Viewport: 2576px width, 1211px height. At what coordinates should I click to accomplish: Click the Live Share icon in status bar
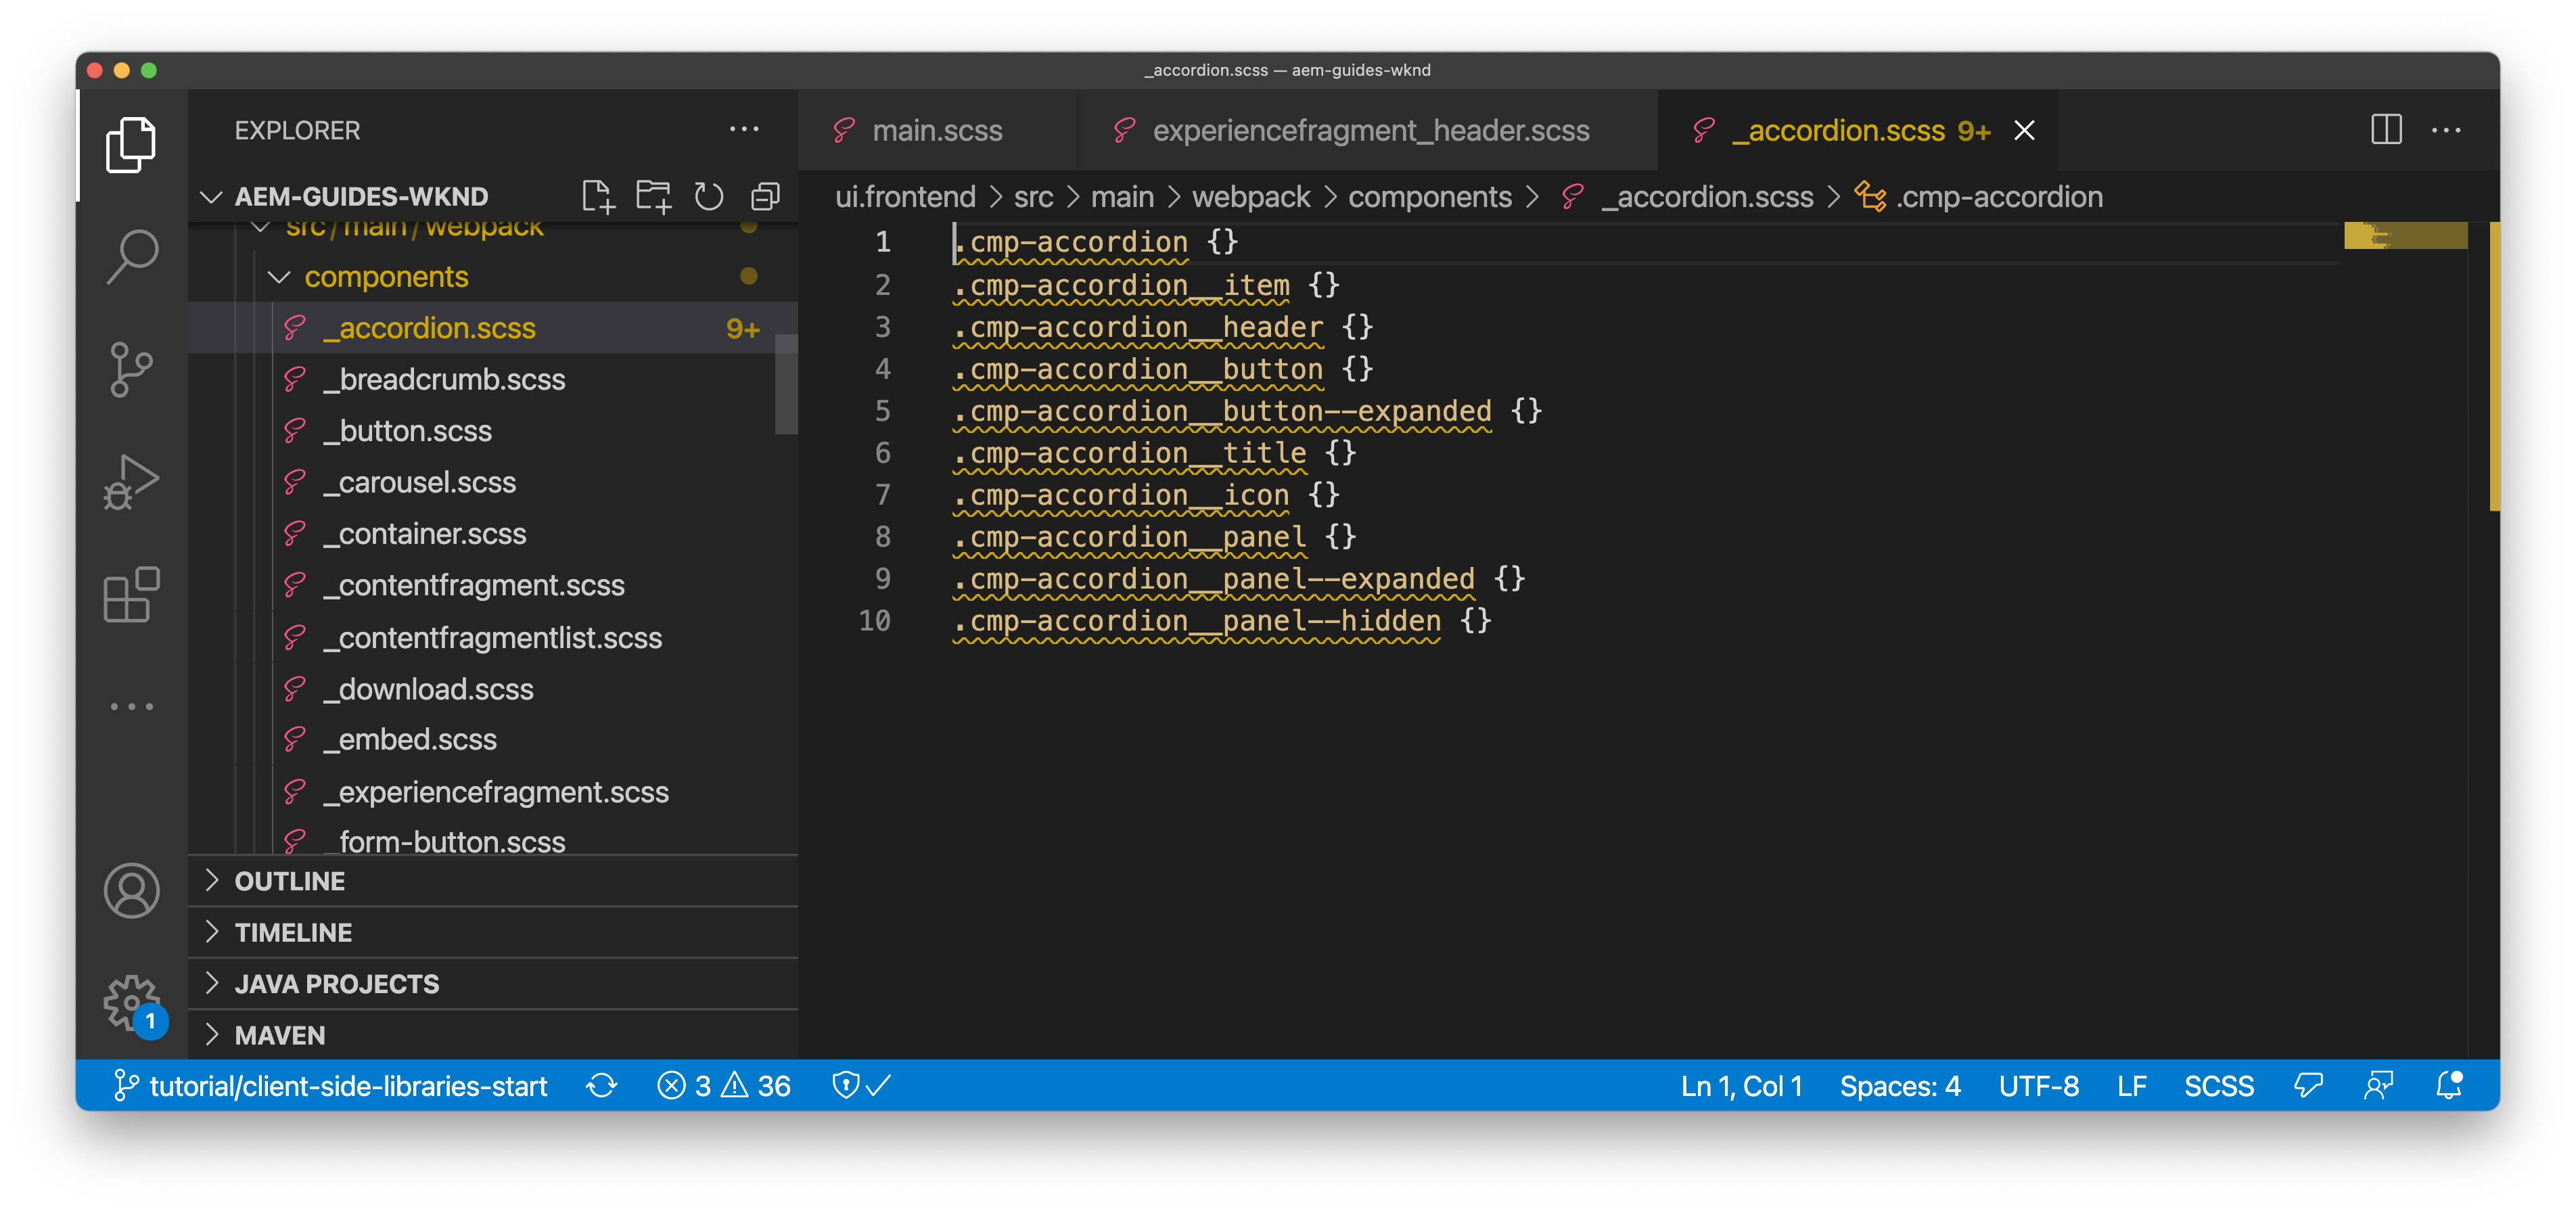click(2379, 1086)
